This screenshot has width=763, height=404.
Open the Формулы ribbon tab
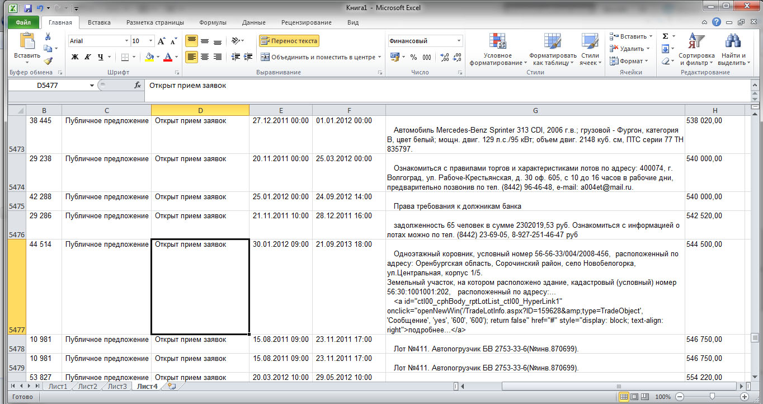(x=213, y=22)
